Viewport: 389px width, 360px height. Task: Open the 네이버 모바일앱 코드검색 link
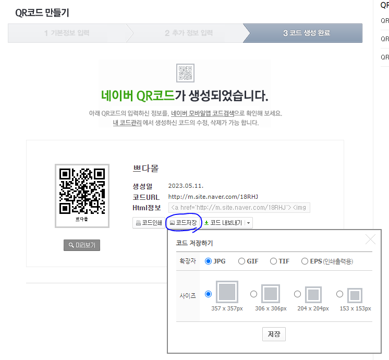202,113
